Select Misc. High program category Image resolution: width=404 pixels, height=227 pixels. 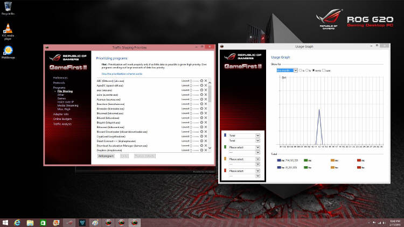(64, 109)
